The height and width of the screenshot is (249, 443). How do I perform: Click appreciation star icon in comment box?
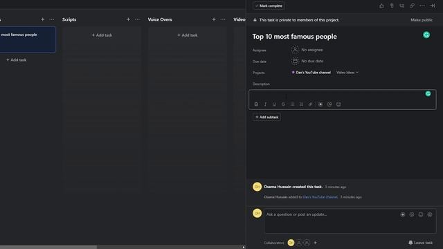pos(430,214)
